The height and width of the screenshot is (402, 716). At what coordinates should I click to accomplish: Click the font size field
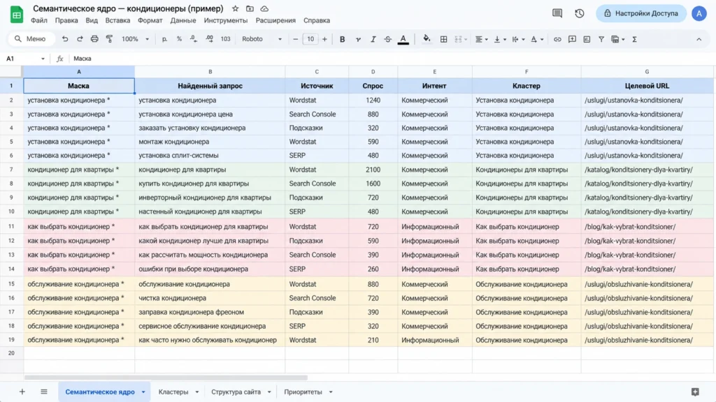tap(310, 39)
